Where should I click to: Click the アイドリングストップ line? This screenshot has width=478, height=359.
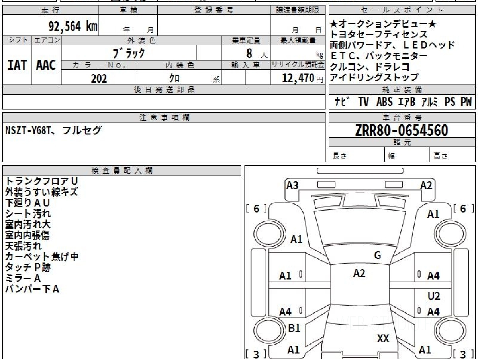(x=374, y=77)
